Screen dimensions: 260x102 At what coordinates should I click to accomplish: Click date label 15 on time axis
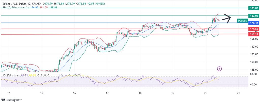(x=42, y=93)
